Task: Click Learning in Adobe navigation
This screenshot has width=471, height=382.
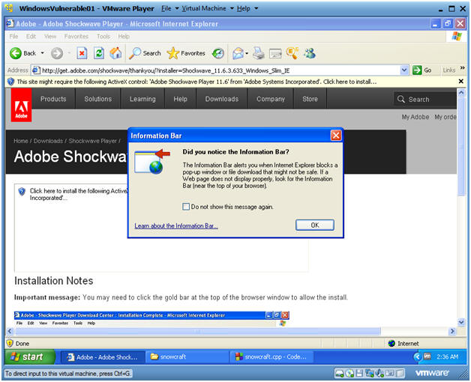Action: [x=142, y=99]
